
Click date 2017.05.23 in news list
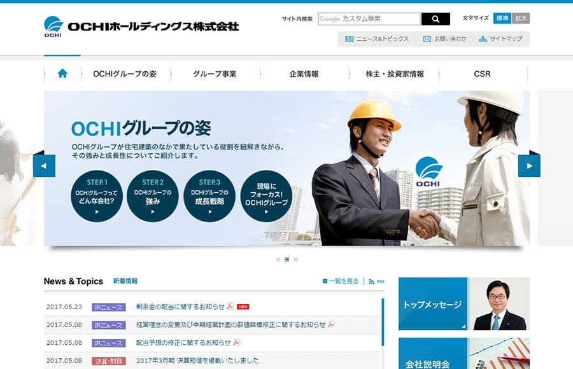tap(64, 307)
